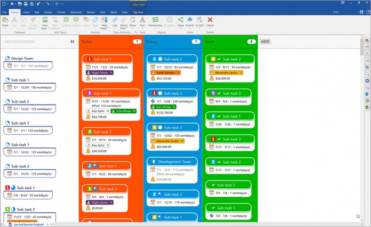Add a Relationship using ribbon icon
Image resolution: width=371 pixels, height=227 pixels.
[155, 20]
